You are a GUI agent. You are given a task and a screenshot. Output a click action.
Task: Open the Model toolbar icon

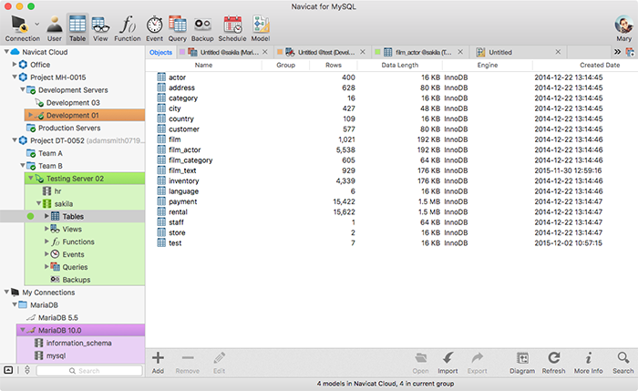coord(261,27)
